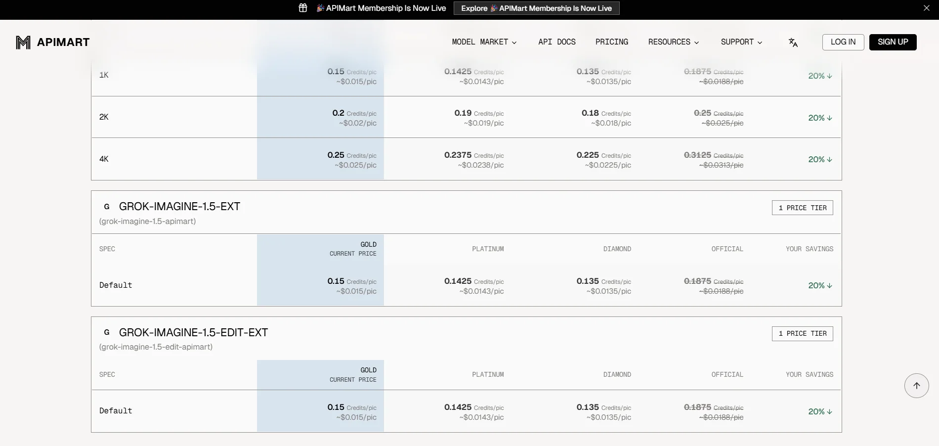Click the 20% savings arrow in 2K row

[830, 118]
